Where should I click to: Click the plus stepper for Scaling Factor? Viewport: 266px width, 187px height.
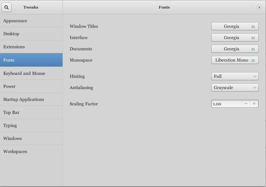254,104
